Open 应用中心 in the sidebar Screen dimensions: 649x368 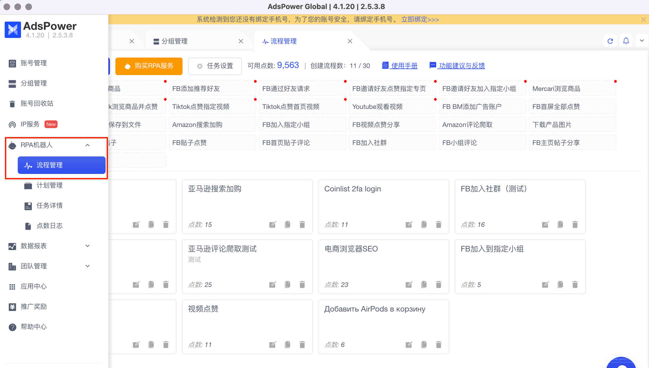pyautogui.click(x=34, y=286)
